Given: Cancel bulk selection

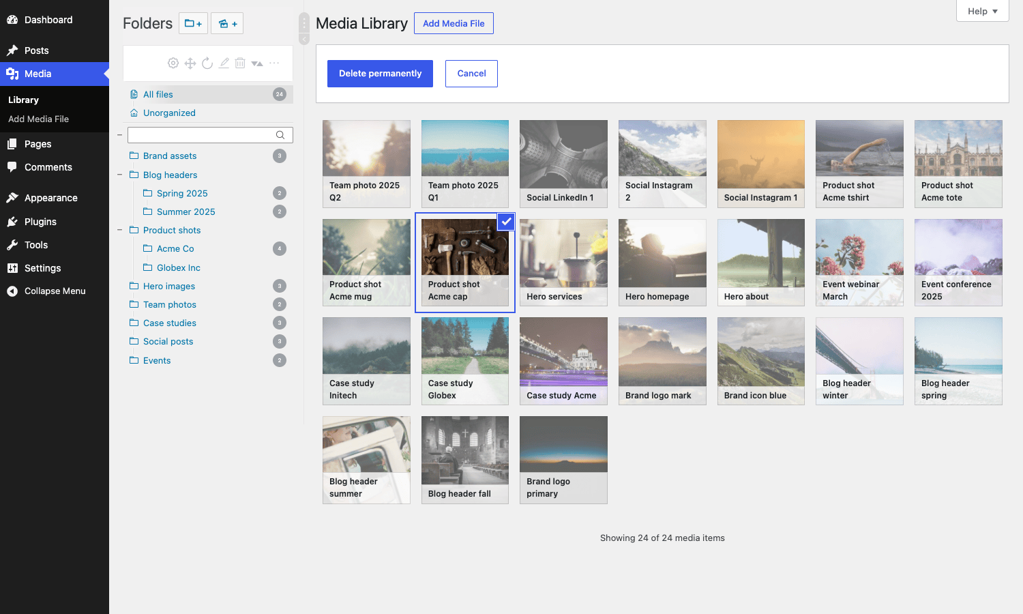Looking at the screenshot, I should (471, 74).
